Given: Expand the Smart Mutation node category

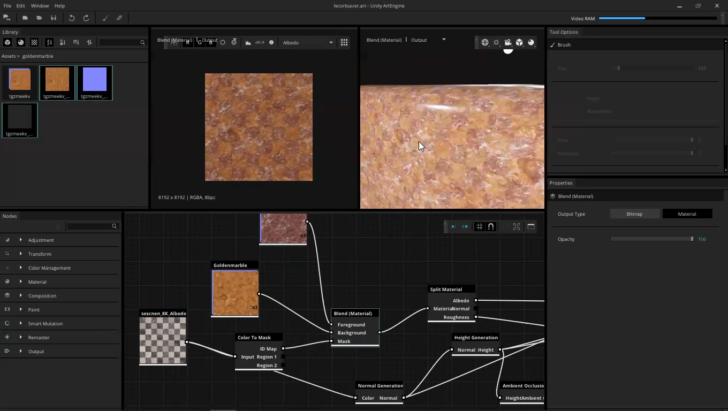Looking at the screenshot, I should coord(21,323).
